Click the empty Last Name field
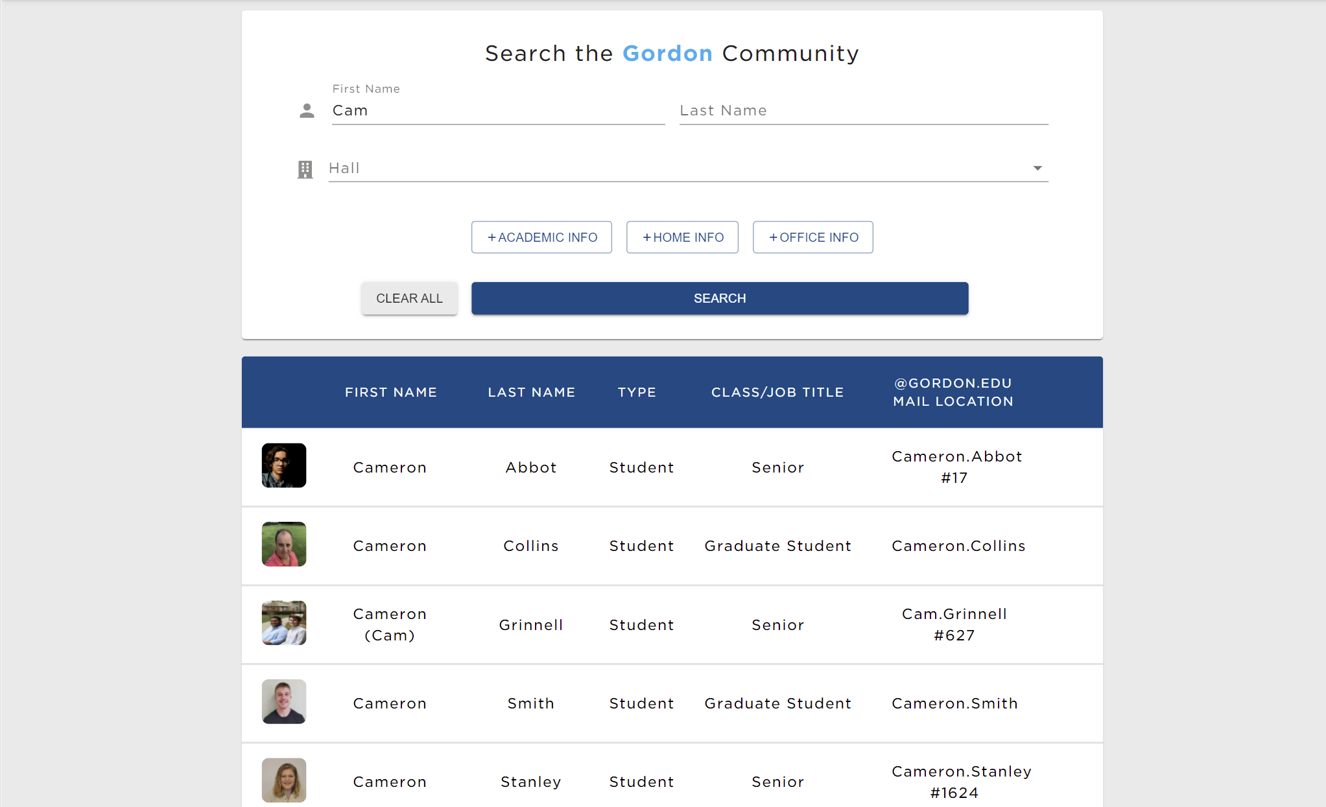The image size is (1326, 807). point(862,110)
